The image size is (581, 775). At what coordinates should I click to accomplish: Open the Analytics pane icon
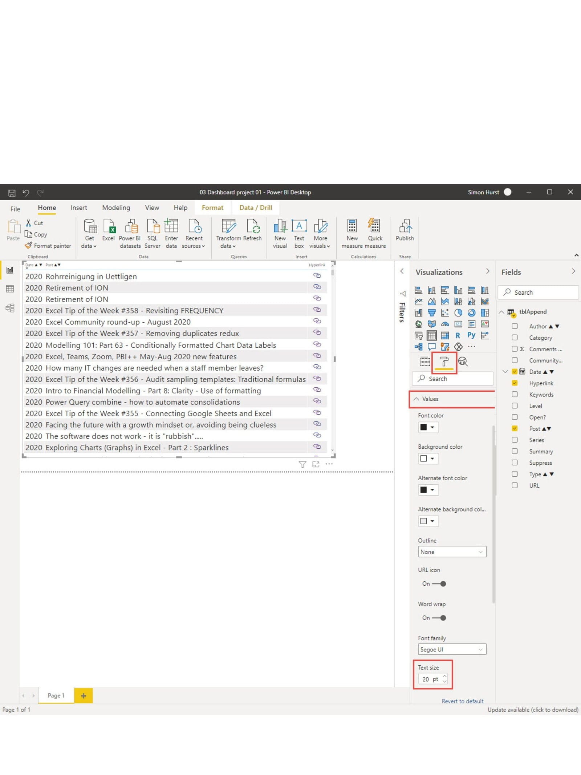(x=463, y=362)
